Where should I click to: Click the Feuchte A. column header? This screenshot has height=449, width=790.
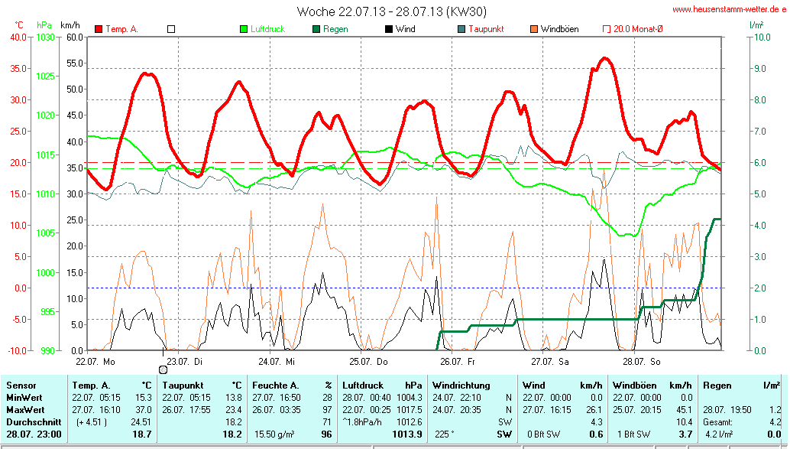[277, 386]
